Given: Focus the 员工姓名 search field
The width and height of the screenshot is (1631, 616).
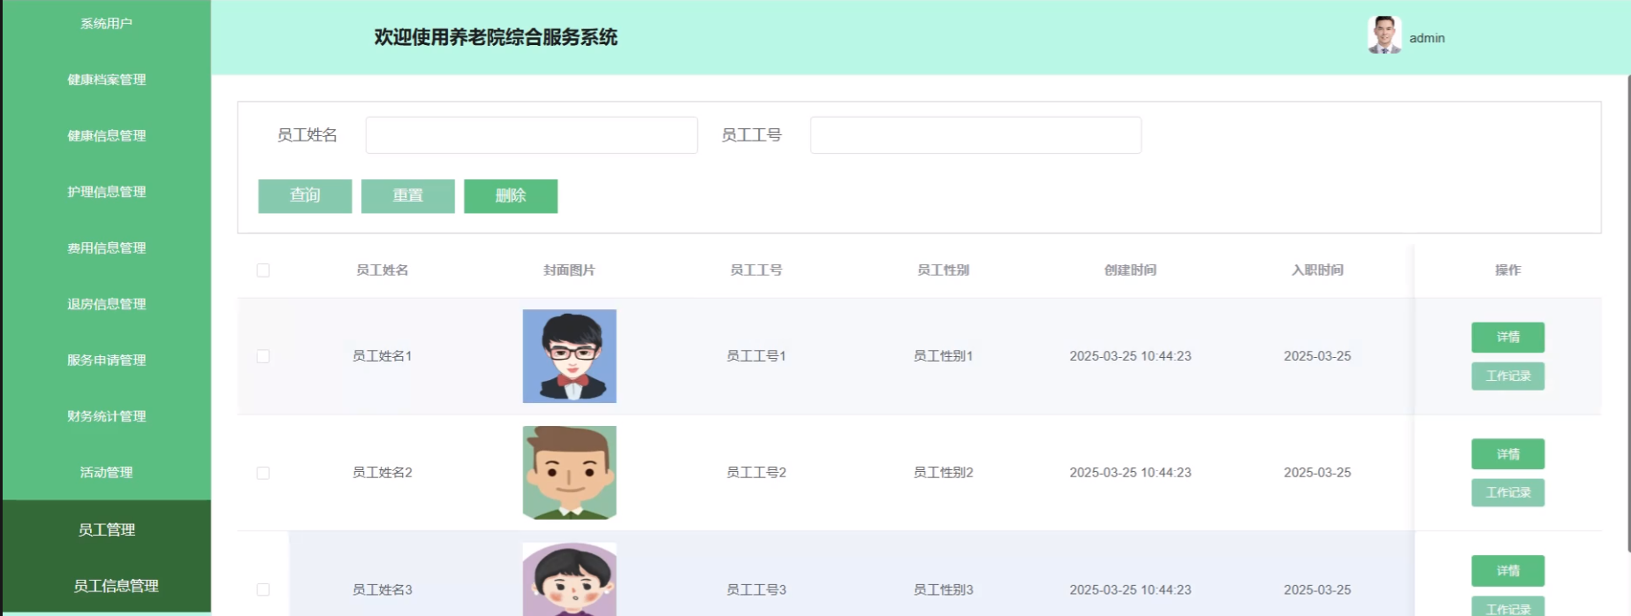Looking at the screenshot, I should tap(532, 135).
